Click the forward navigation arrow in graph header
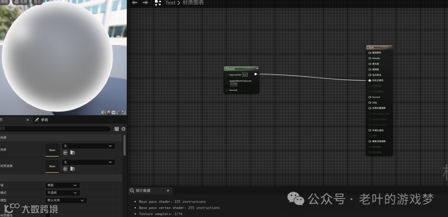This screenshot has width=448, height=217. click(145, 2)
